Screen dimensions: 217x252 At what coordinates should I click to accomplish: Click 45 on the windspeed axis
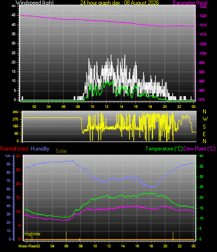[13, 15]
